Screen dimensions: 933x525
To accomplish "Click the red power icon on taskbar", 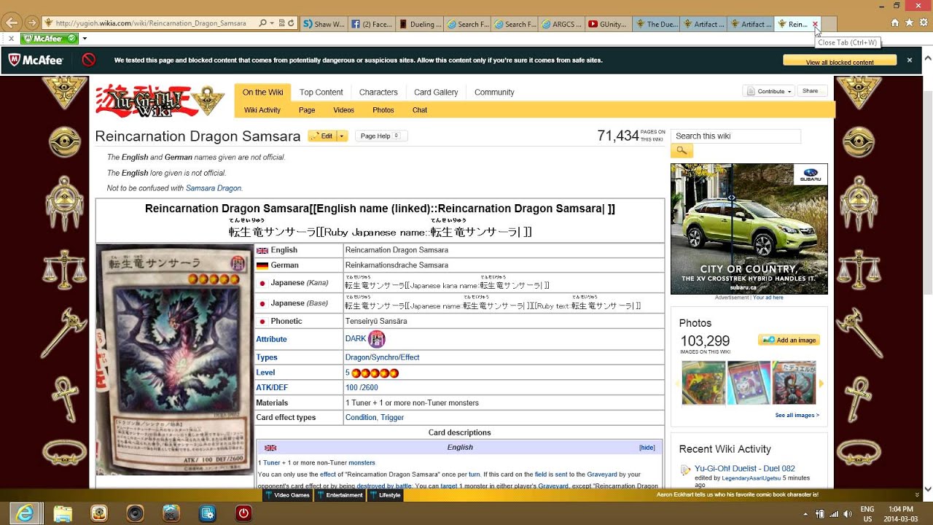I will coord(243,513).
